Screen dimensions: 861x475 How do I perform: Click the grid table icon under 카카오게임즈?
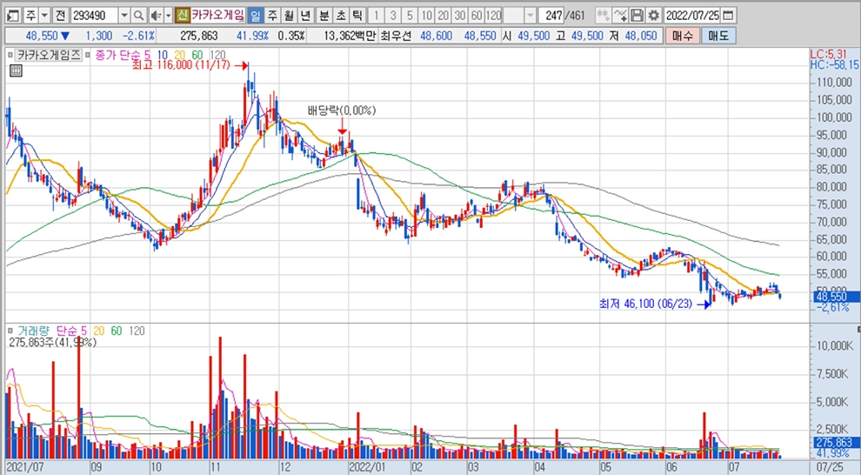[x=16, y=70]
